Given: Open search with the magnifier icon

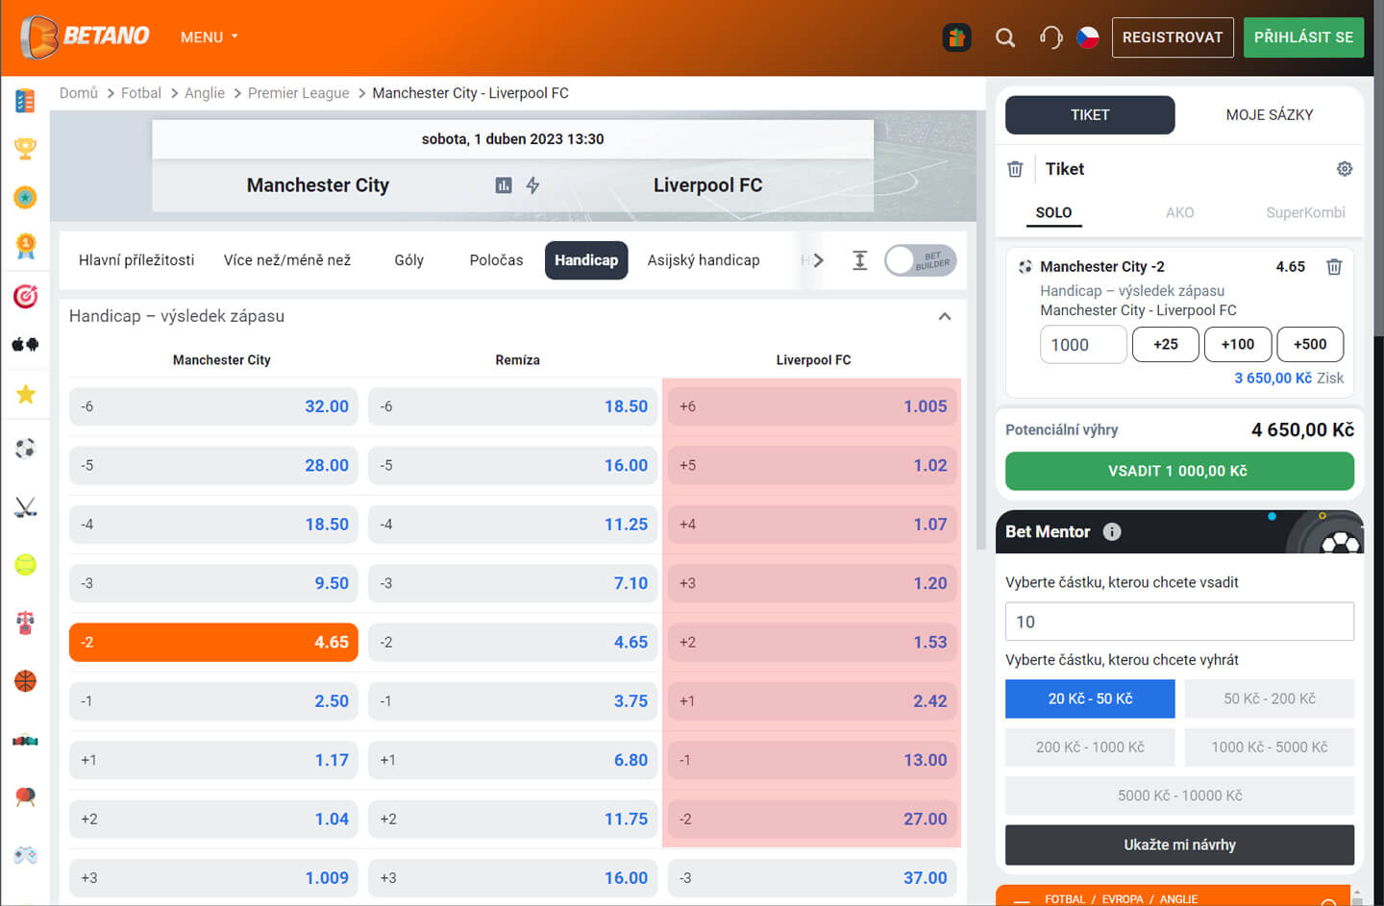Looking at the screenshot, I should 1005,37.
